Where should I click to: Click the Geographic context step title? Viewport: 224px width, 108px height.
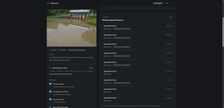pyautogui.click(x=60, y=92)
